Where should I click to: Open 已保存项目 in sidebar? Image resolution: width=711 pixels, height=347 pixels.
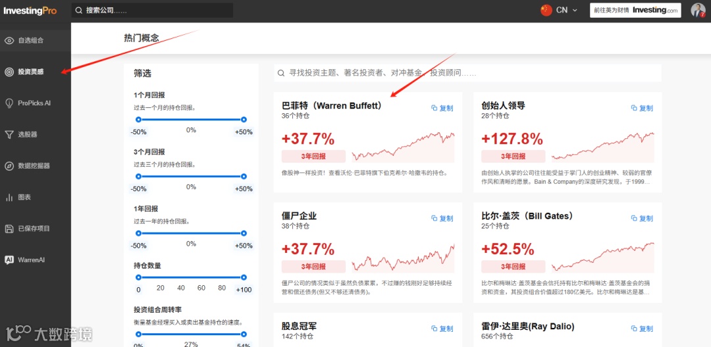tap(36, 228)
